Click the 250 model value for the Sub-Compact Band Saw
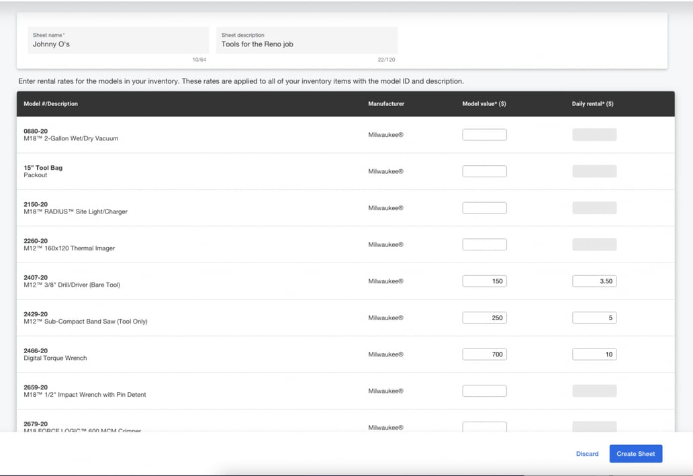The image size is (693, 476). coord(483,317)
